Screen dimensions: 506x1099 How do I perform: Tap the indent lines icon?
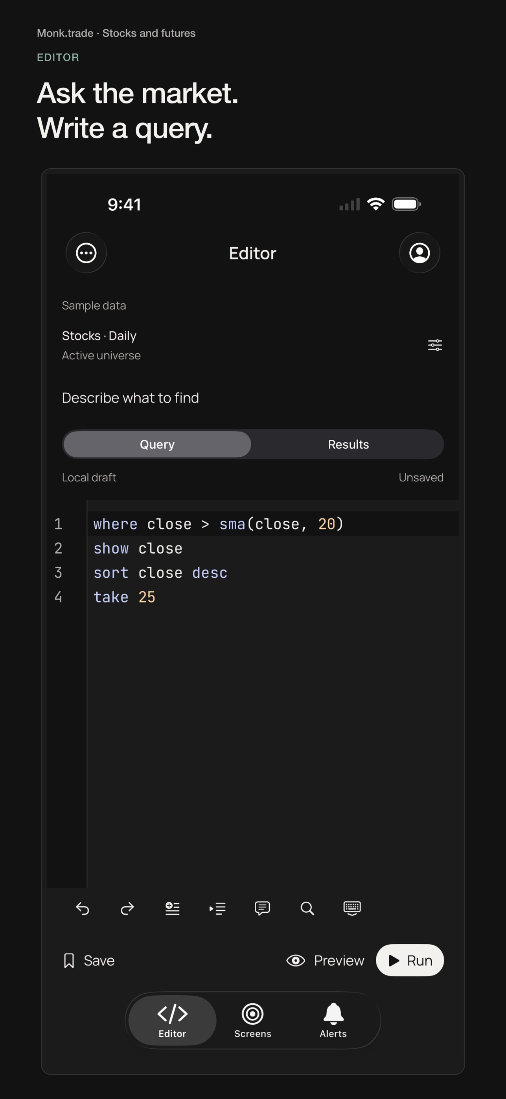click(x=217, y=908)
